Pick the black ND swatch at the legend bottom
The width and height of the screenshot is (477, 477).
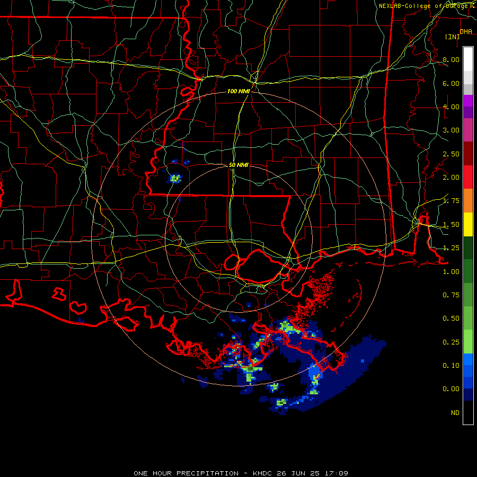tap(468, 412)
